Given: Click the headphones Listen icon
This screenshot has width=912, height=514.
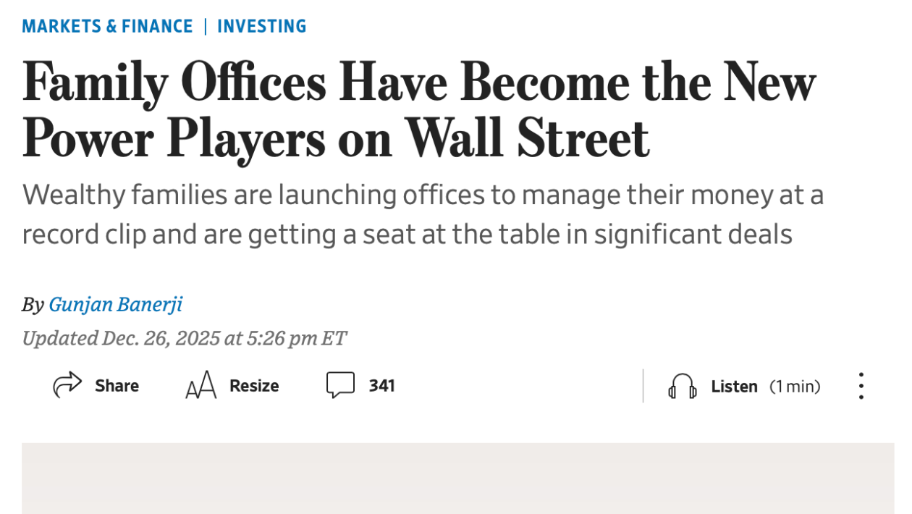Looking at the screenshot, I should coord(683,387).
